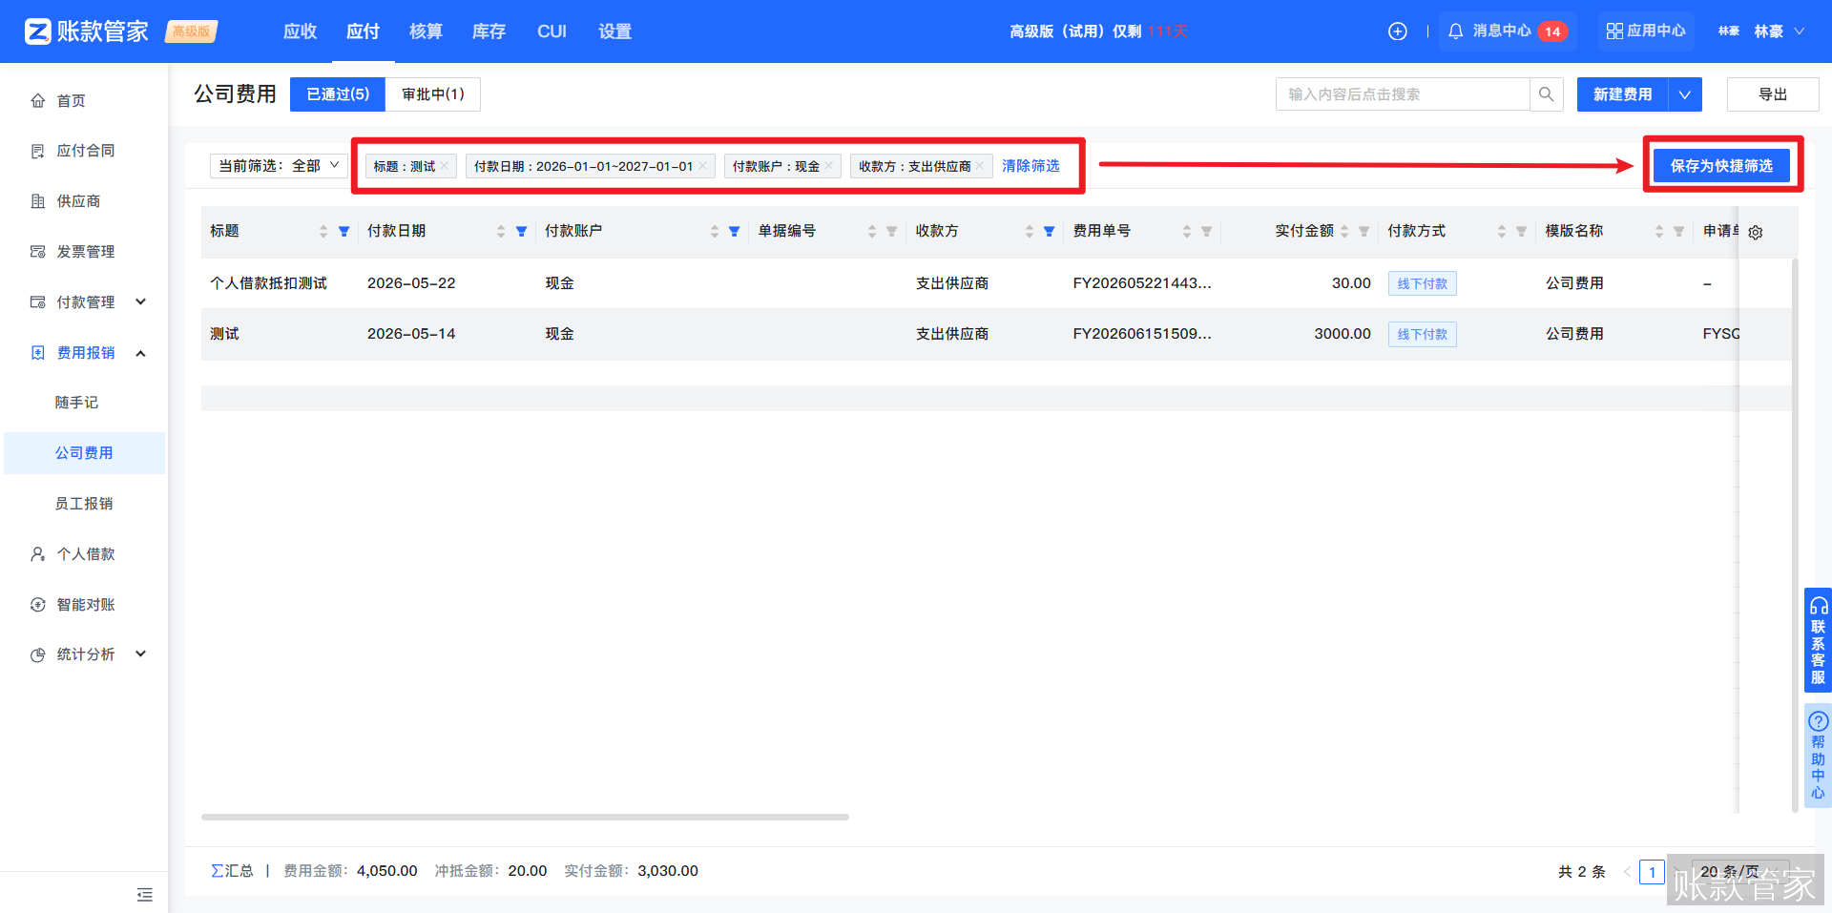
Task: Click the search input field
Action: (x=1403, y=94)
